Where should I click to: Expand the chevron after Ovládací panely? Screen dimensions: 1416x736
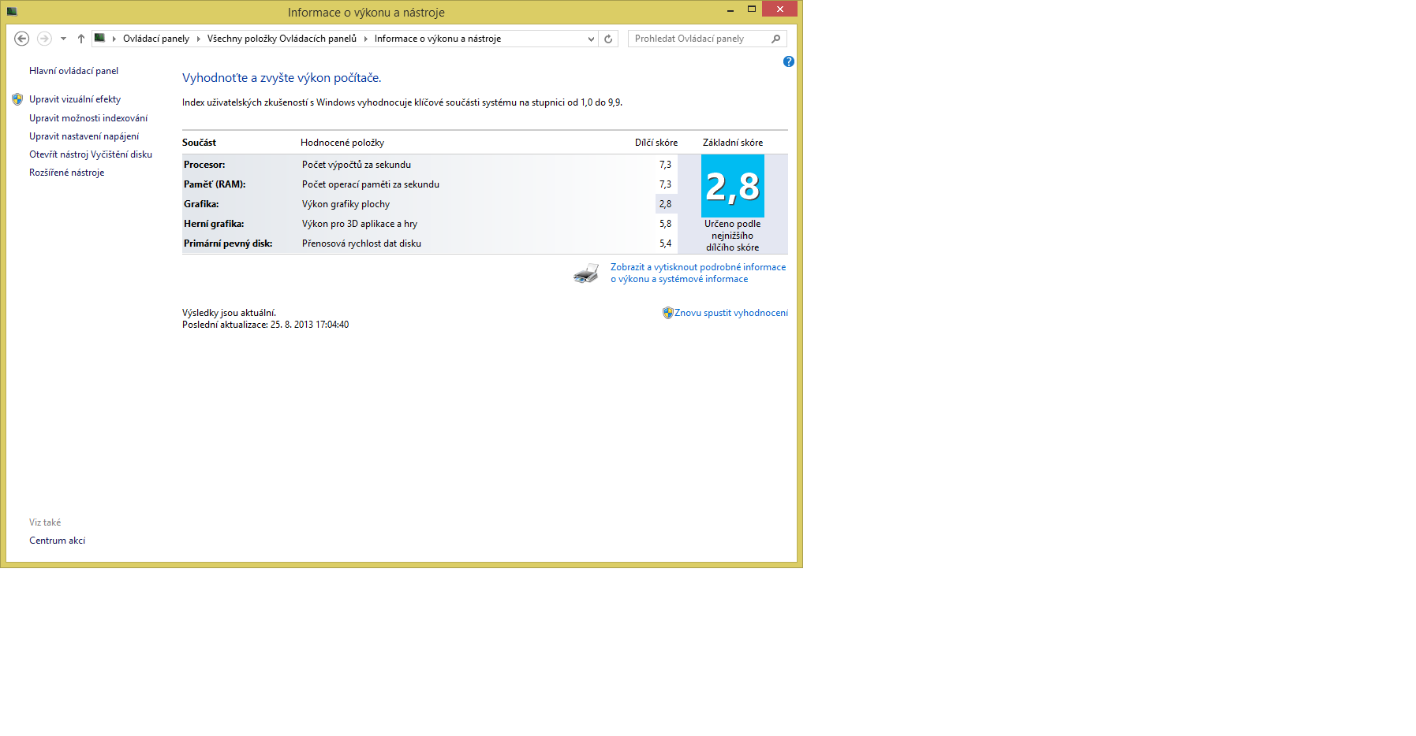199,39
